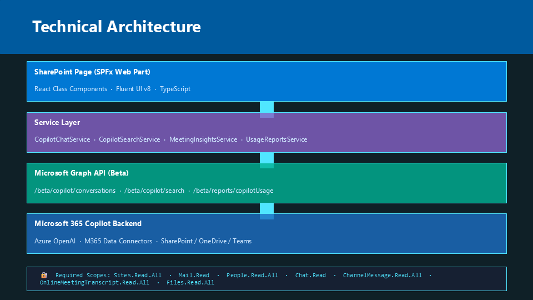Select the CopilotSearchService text
Image resolution: width=533 pixels, height=300 pixels.
129,139
